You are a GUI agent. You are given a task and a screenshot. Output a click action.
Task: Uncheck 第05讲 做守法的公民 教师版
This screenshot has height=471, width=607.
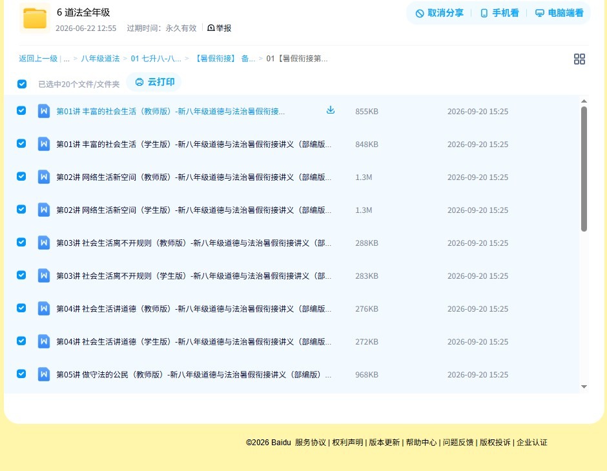point(21,374)
